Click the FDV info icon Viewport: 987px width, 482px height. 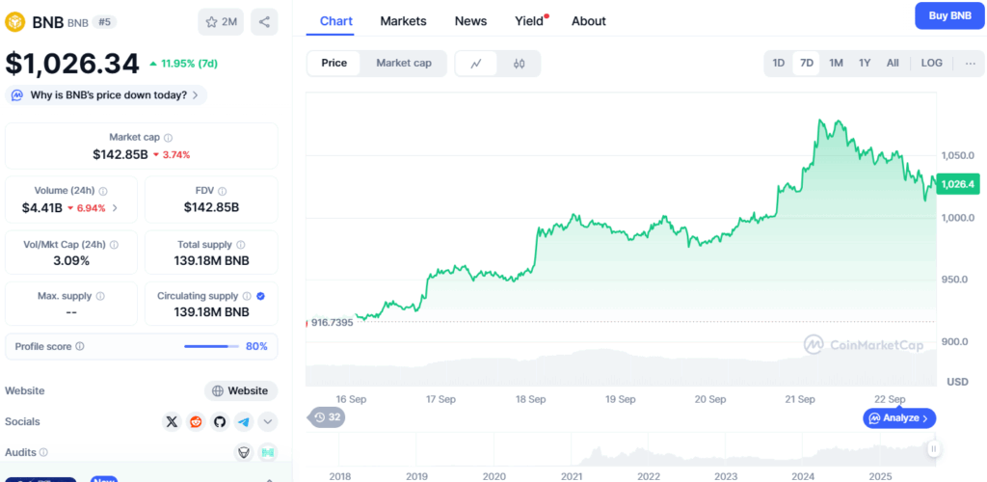pos(223,191)
